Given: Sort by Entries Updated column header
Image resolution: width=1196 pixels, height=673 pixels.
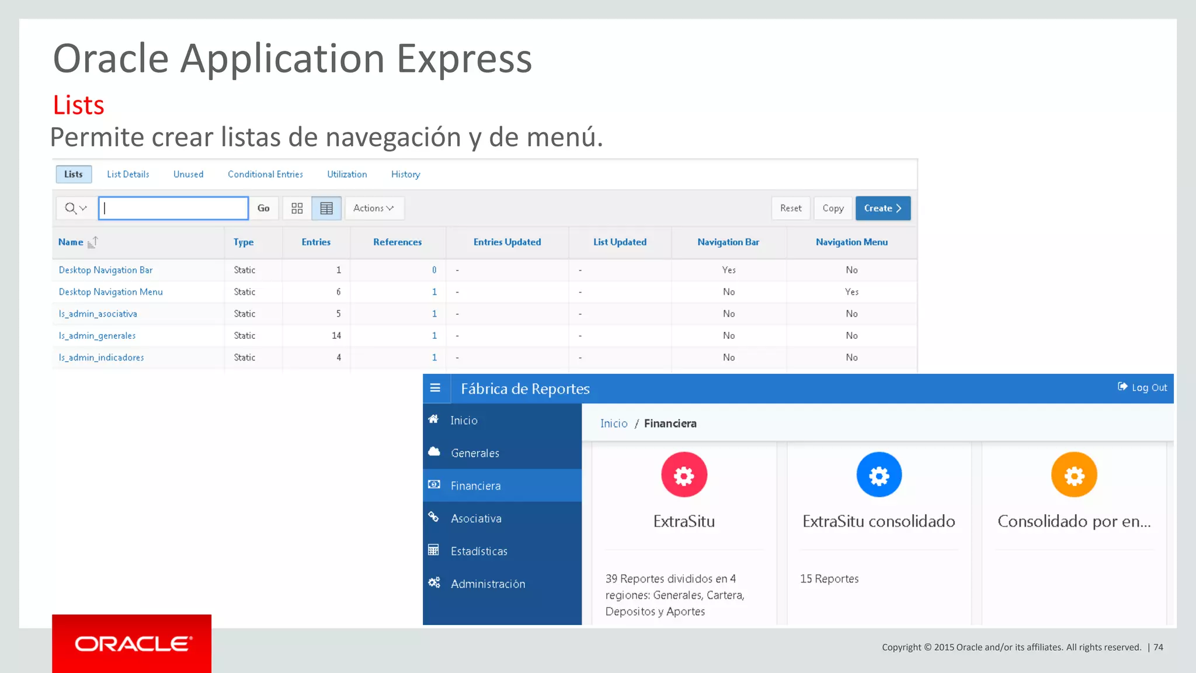Looking at the screenshot, I should coord(507,242).
